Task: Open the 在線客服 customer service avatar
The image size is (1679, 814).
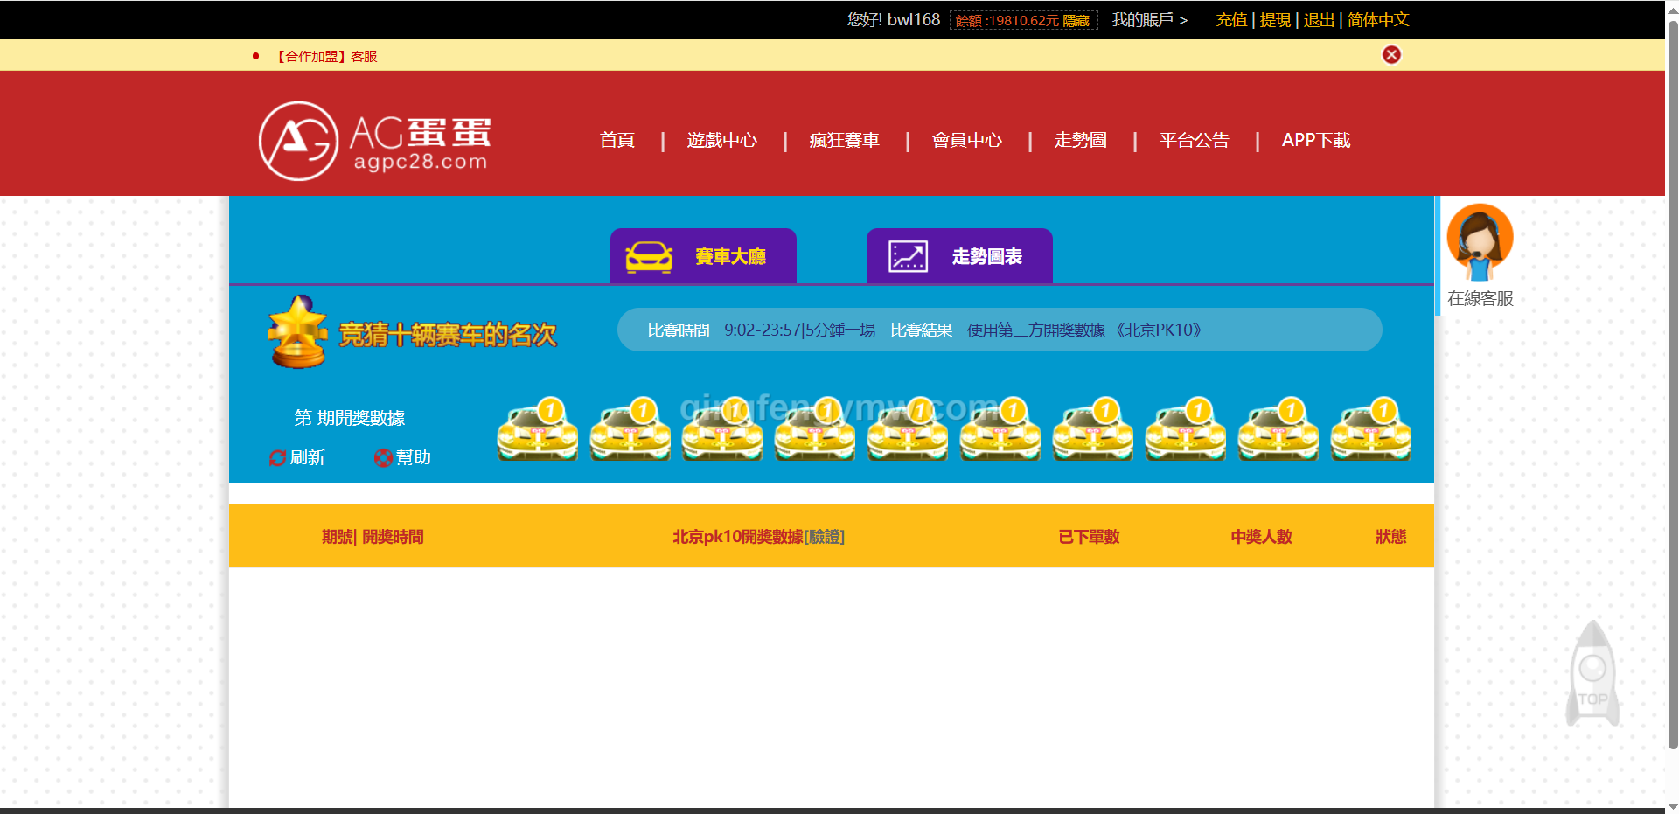Action: 1480,242
